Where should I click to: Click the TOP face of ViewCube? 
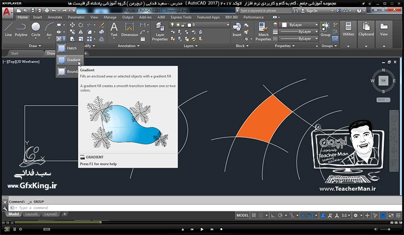click(383, 81)
